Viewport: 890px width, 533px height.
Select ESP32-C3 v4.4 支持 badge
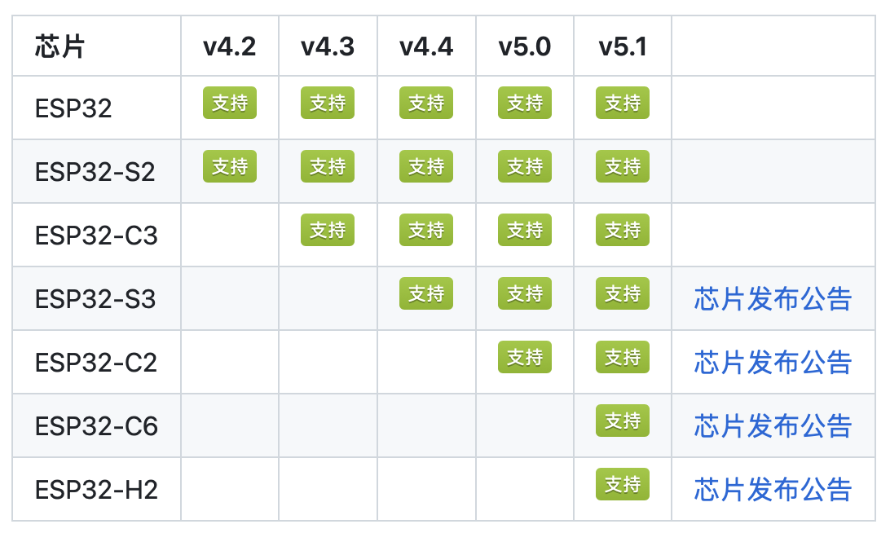(x=425, y=230)
